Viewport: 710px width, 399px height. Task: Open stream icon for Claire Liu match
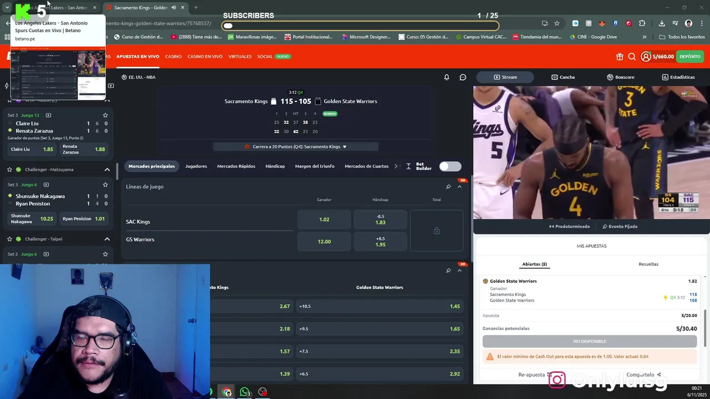click(48, 115)
